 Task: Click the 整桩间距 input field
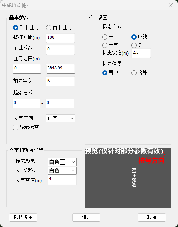pyautogui.click(x=60, y=38)
